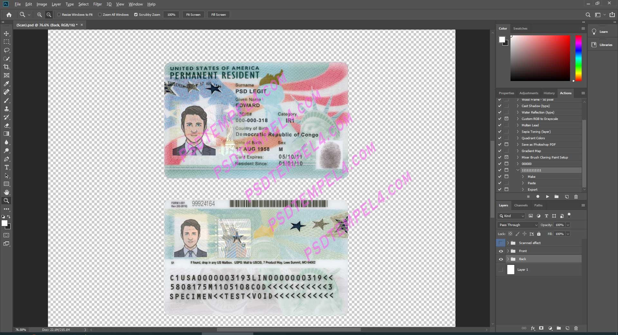This screenshot has height=335, width=618.
Task: Enable the Resize Windows to Fit checkbox
Action: [59, 14]
